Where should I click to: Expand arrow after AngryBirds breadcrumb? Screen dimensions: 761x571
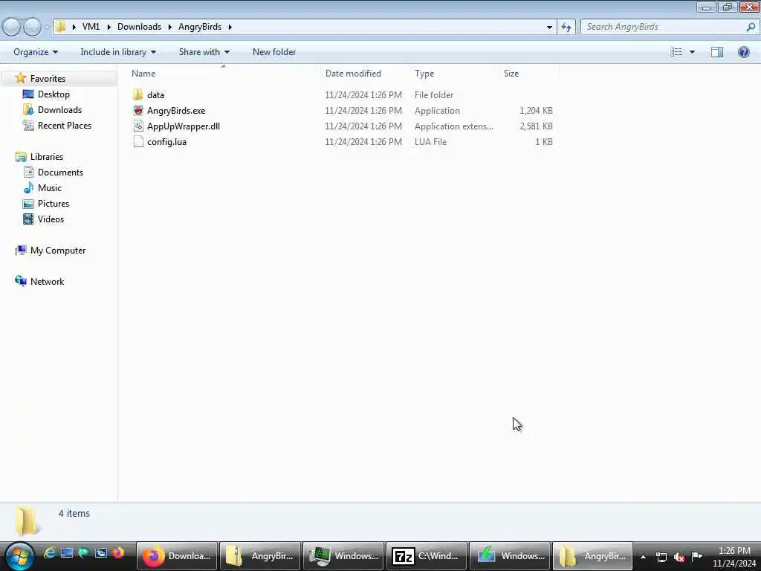click(230, 27)
